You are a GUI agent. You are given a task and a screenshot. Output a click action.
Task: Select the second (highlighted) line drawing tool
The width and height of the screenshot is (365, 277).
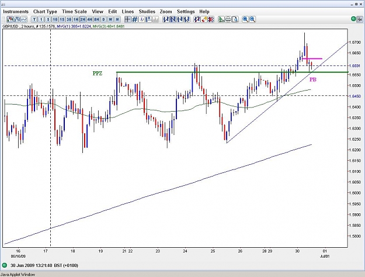pos(173,19)
